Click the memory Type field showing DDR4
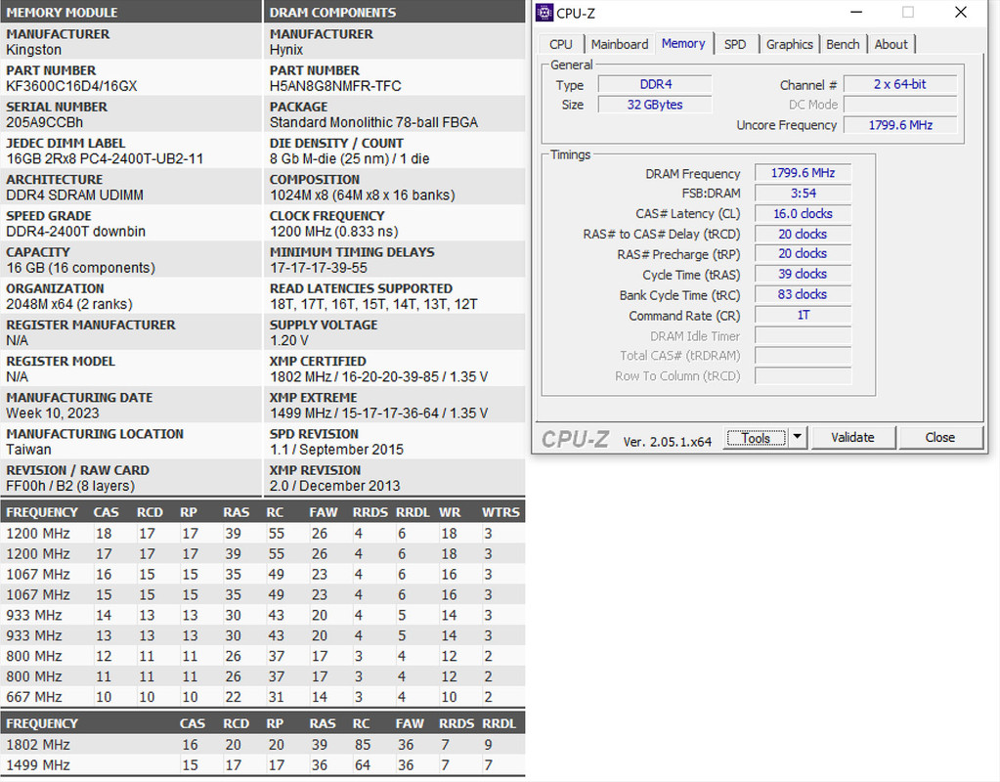This screenshot has width=1000, height=782. coord(655,84)
